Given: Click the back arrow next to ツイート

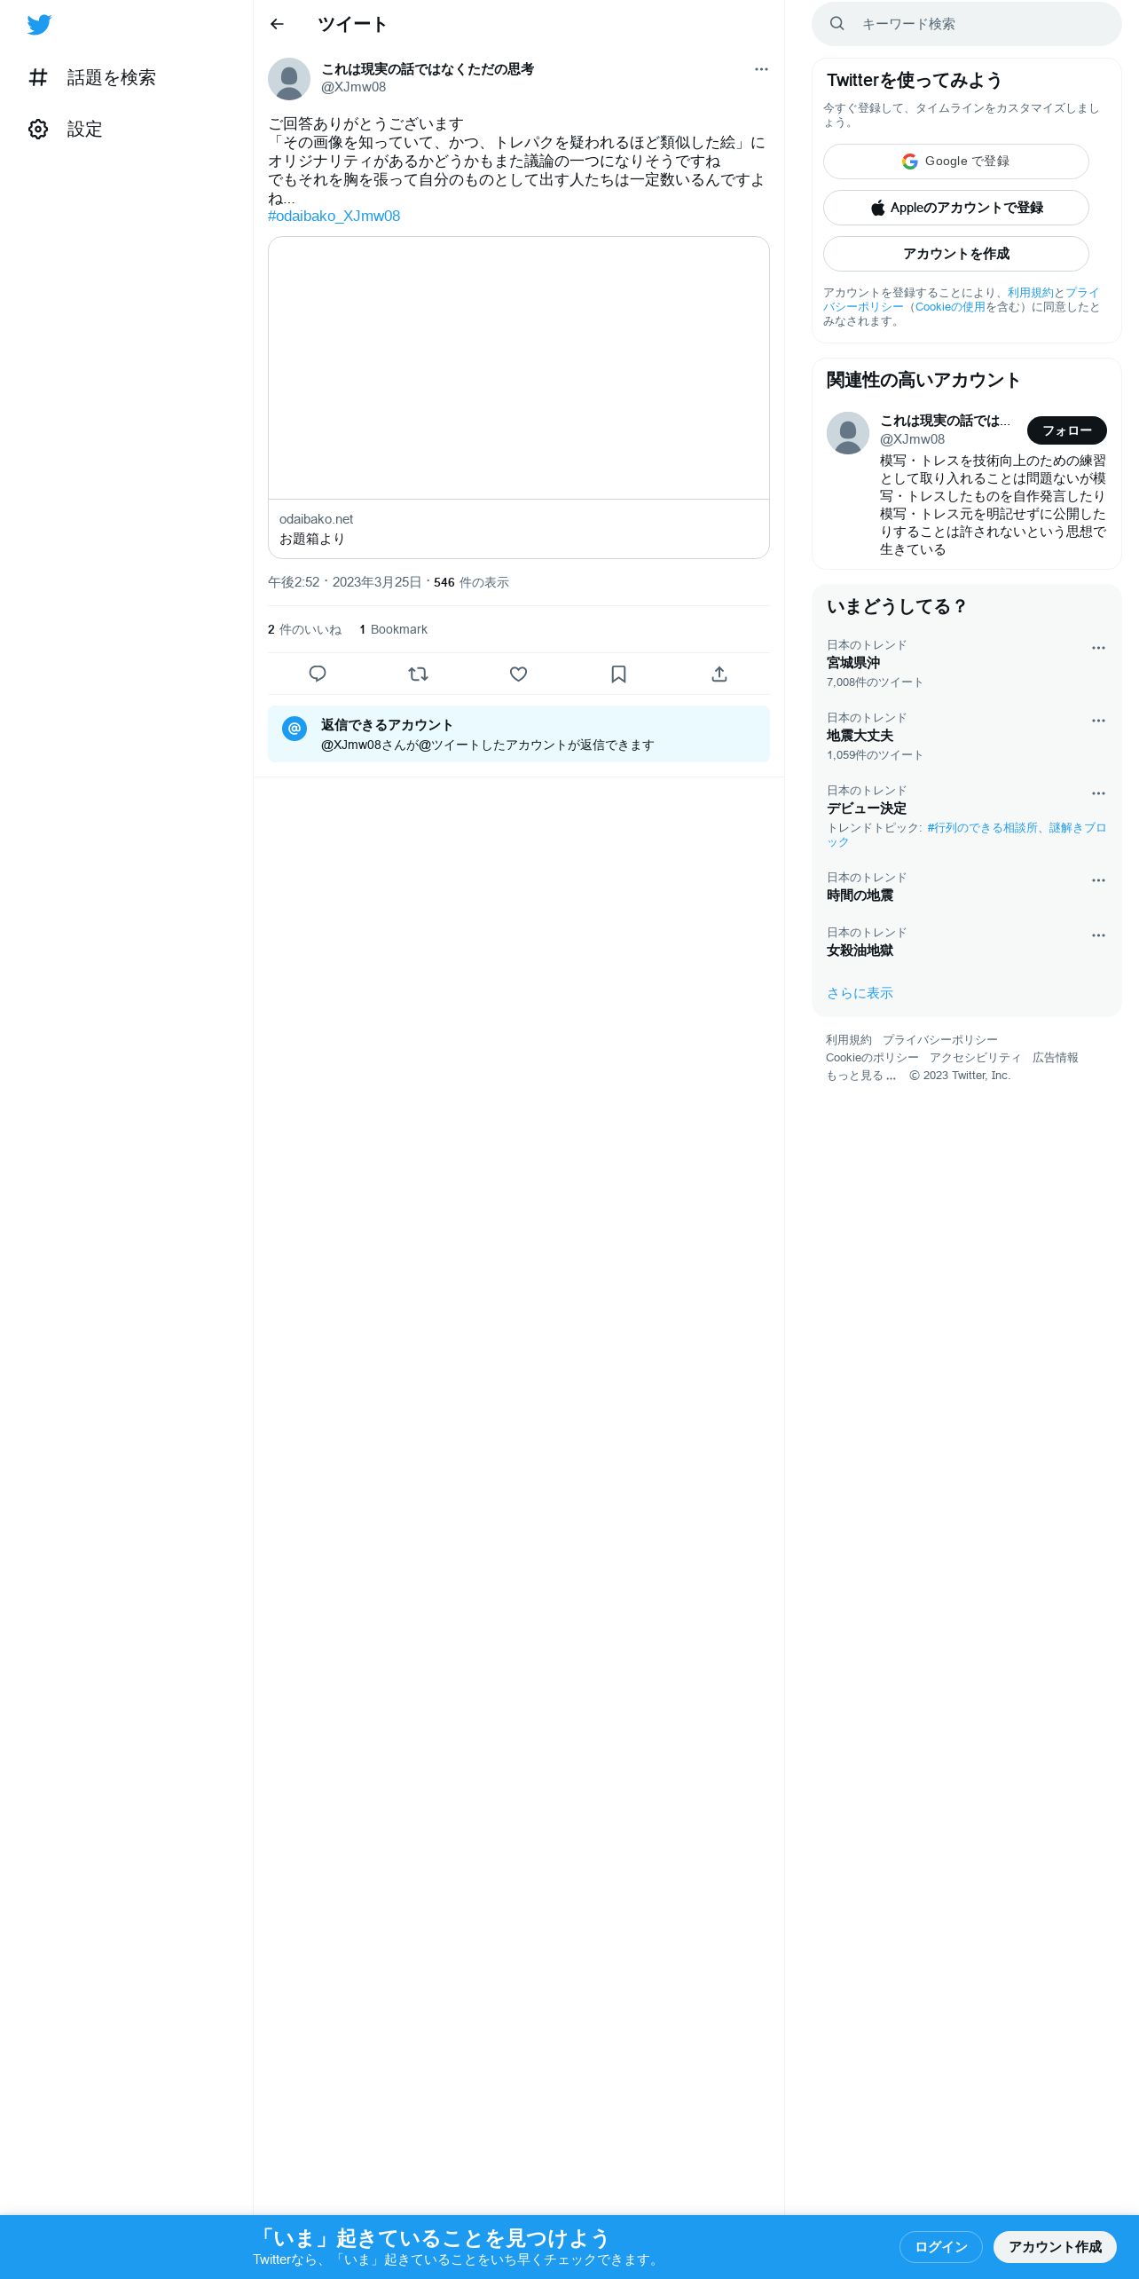Looking at the screenshot, I should (277, 24).
